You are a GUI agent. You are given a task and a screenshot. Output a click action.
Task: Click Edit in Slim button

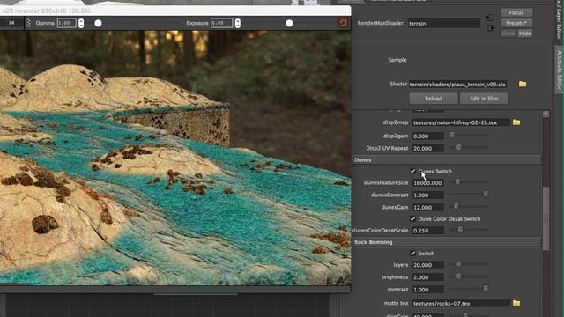click(484, 99)
